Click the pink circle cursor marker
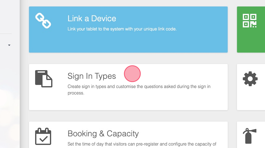 point(132,74)
